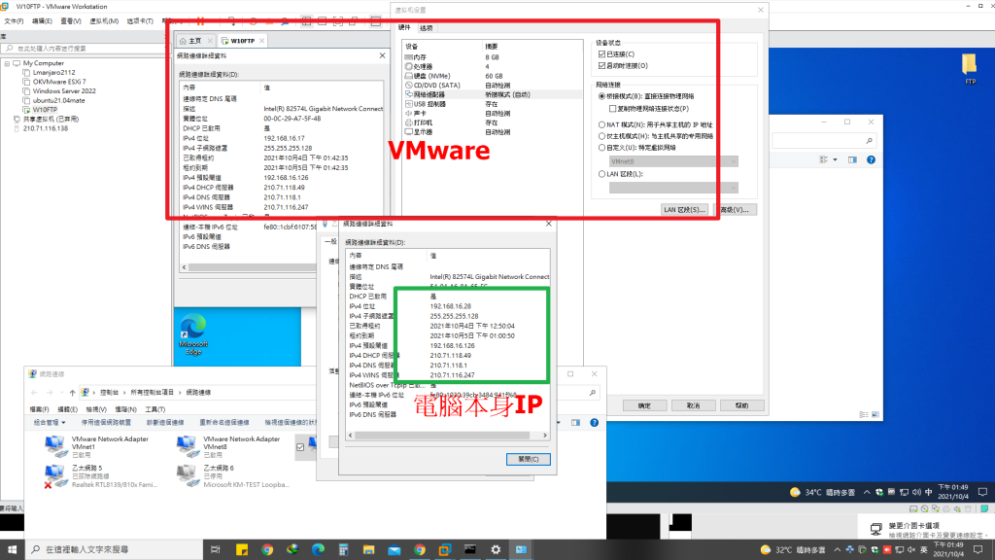Viewport: 995px width, 560px height.
Task: Toggle the 启动时连接(O) checkbox
Action: [x=602, y=65]
